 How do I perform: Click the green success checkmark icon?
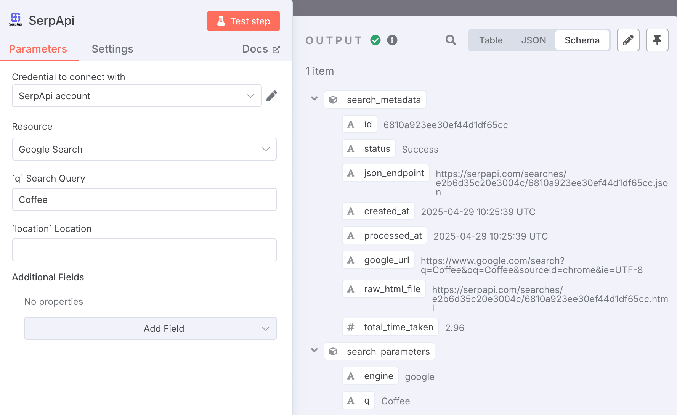pos(375,40)
